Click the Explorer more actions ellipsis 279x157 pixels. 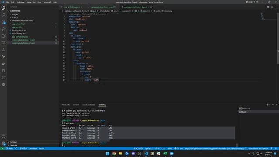(x=56, y=7)
